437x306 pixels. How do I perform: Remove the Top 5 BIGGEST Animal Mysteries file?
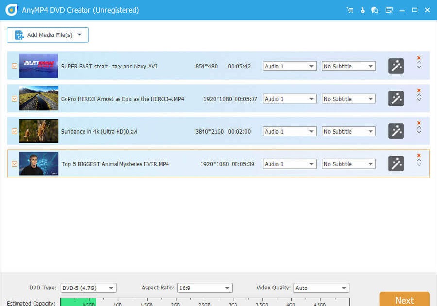click(419, 156)
